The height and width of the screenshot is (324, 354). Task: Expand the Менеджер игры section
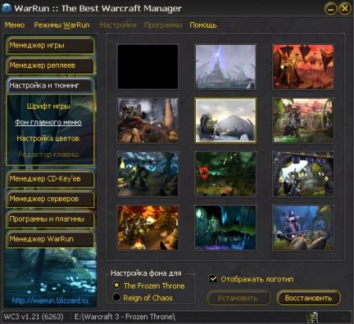50,45
